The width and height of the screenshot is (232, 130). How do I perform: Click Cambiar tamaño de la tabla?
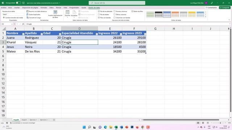[13, 18]
